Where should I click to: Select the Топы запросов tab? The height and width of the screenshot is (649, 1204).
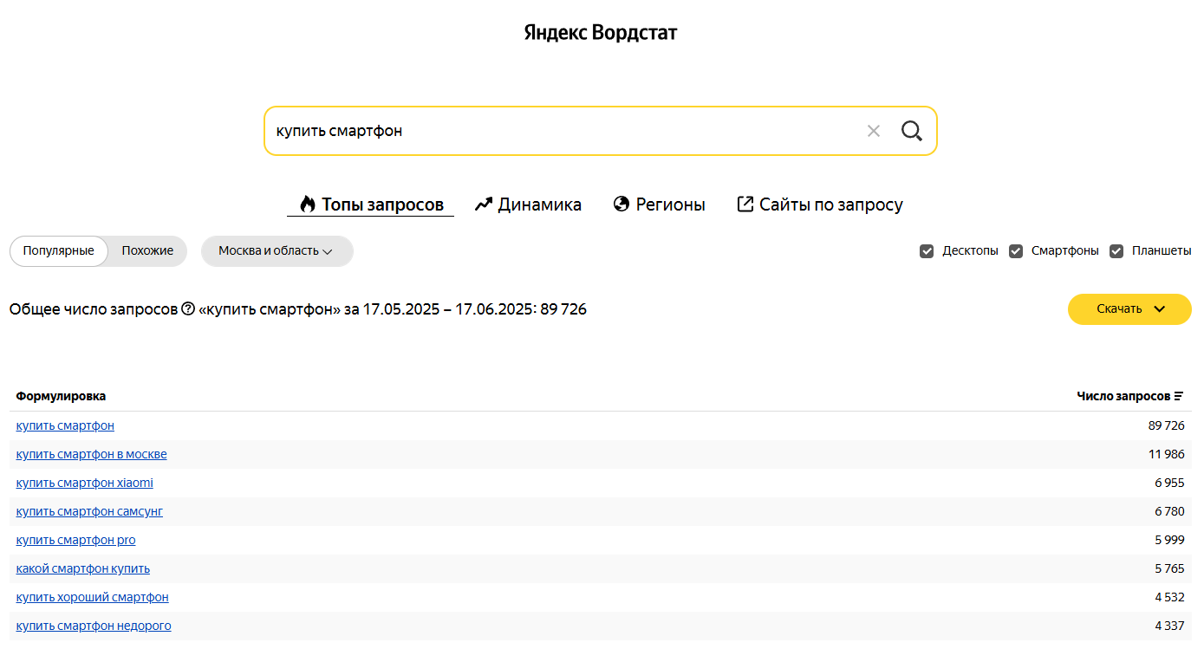(x=371, y=205)
